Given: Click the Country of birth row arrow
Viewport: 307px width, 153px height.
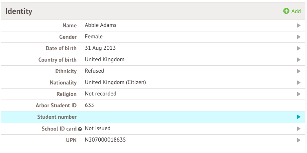Looking at the screenshot, I should click(x=298, y=60).
